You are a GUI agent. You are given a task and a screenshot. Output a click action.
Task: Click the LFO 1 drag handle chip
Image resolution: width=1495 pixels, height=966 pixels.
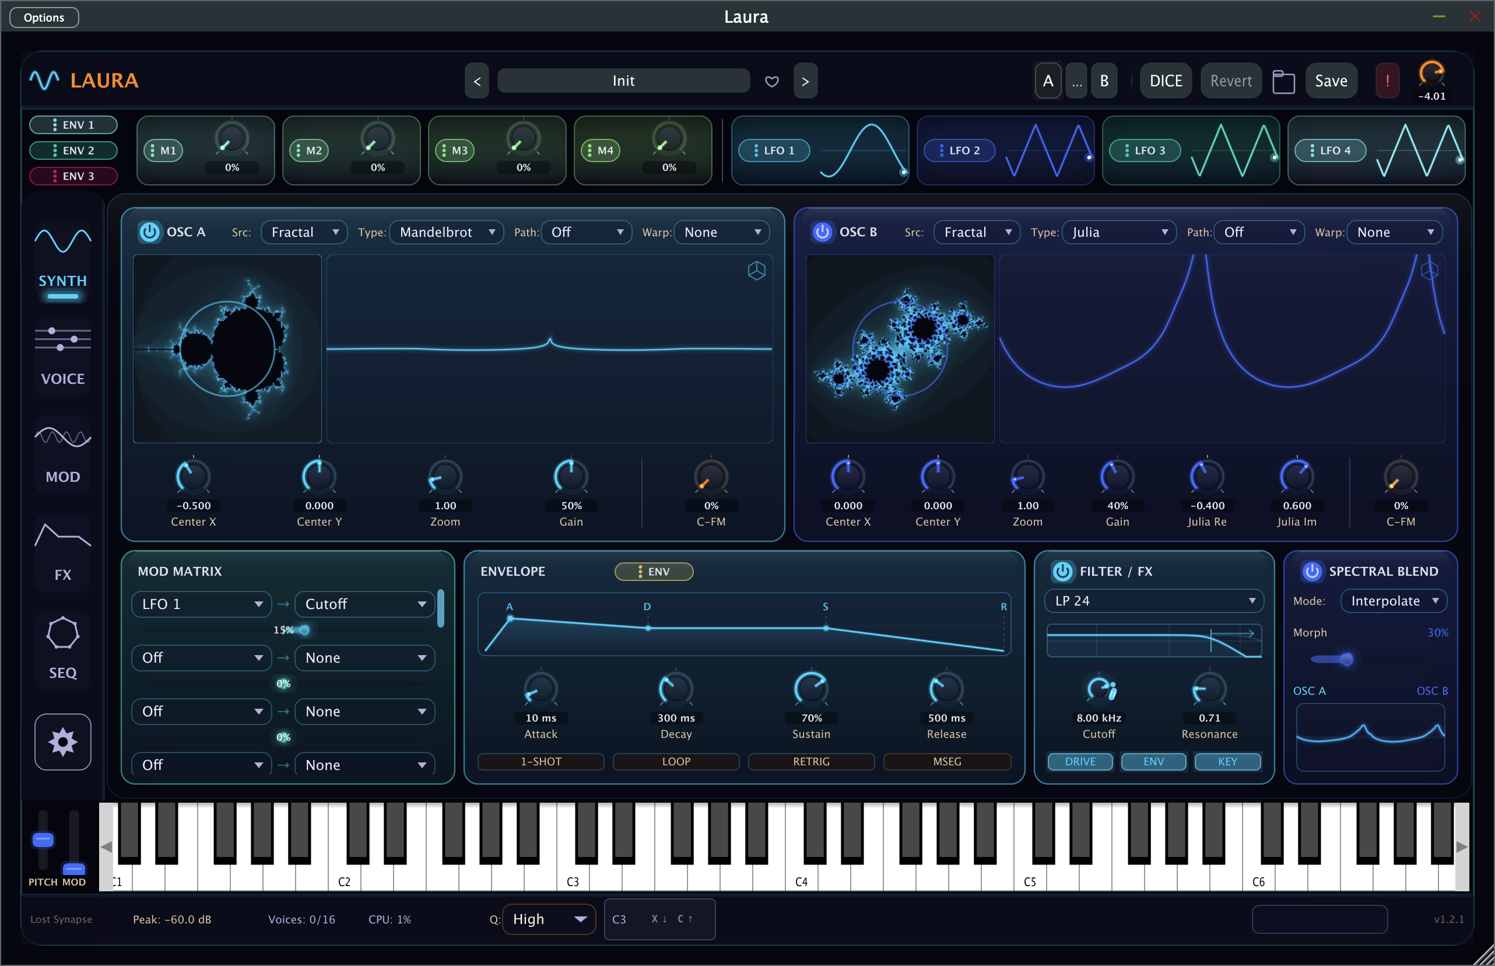774,150
